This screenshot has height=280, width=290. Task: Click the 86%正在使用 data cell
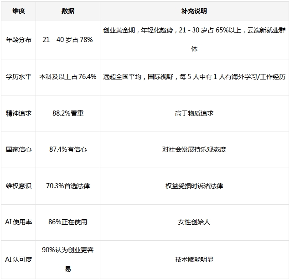pyautogui.click(x=67, y=222)
